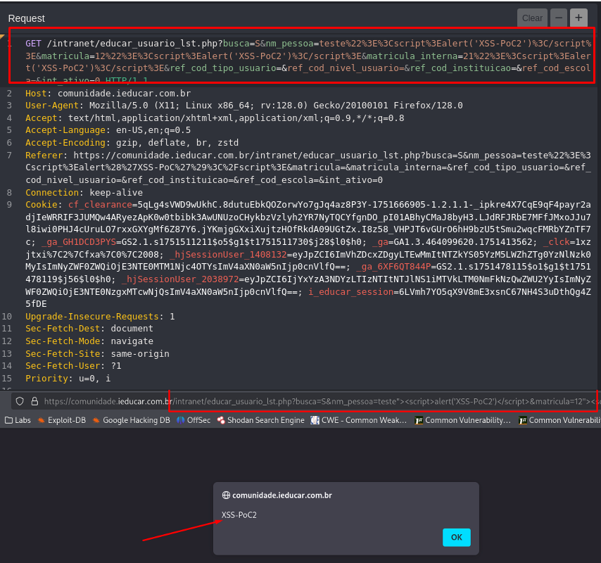Screen dimensions: 601x563
Task: Click the _clck cookie name
Action: click(556, 242)
